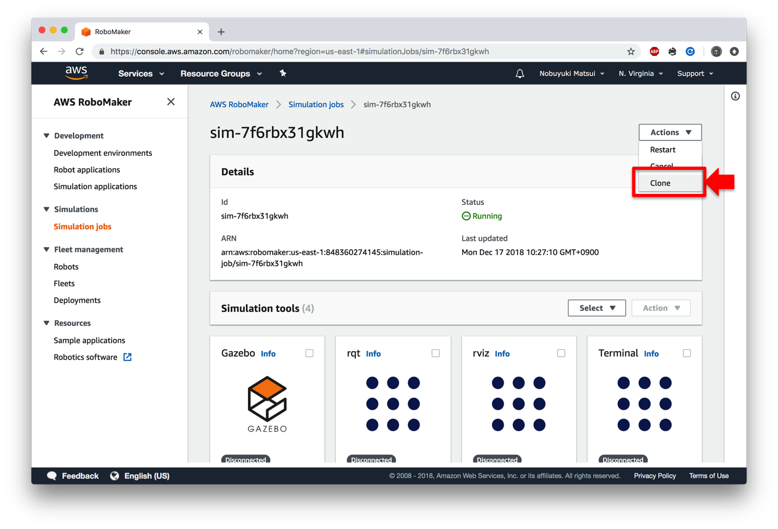This screenshot has height=529, width=778.
Task: Open the info panel on the right edge
Action: click(x=735, y=96)
